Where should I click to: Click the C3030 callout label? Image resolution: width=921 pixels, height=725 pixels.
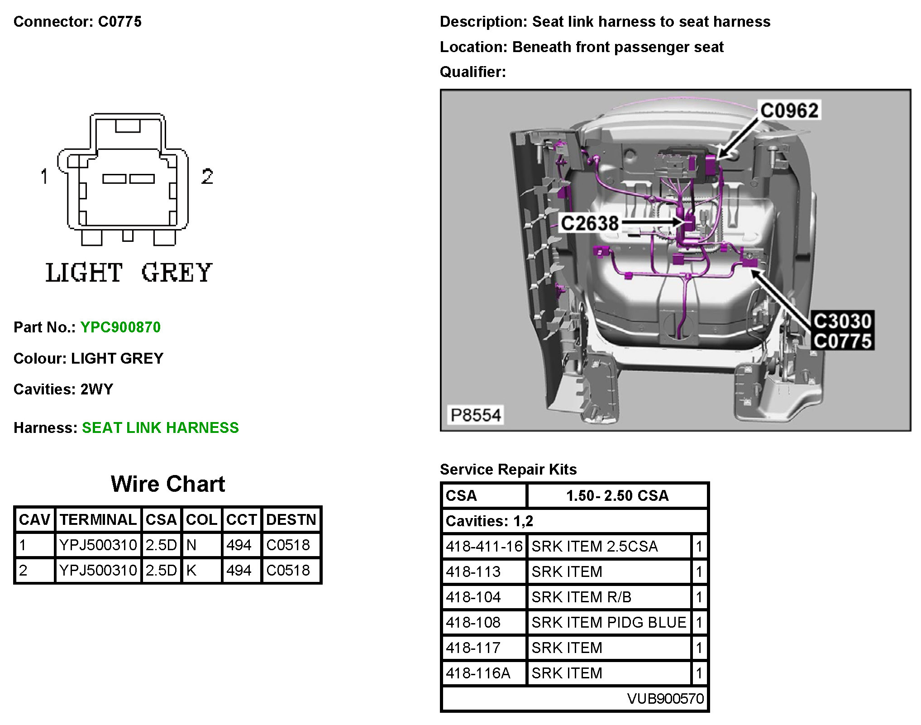842,321
